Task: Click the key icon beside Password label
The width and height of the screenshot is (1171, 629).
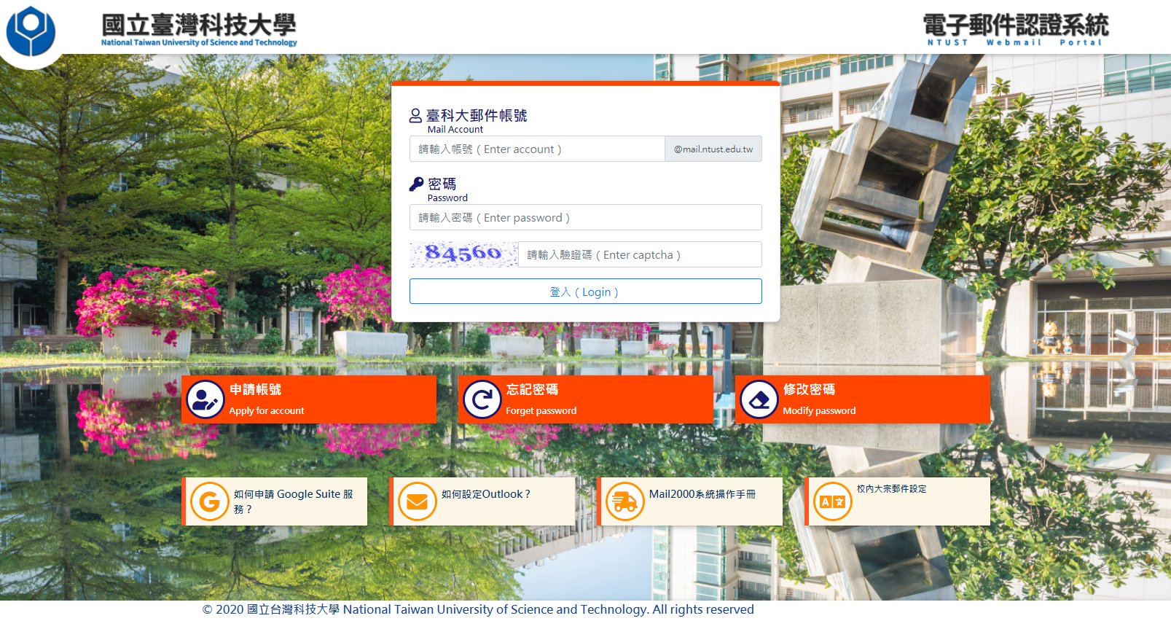Action: (x=416, y=184)
